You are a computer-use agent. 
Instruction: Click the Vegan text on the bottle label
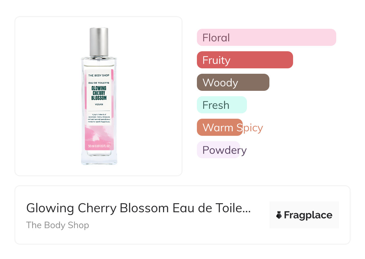coord(99,104)
